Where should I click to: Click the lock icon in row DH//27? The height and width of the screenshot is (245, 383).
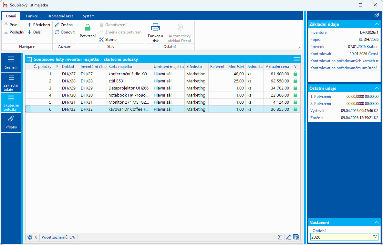[295, 73]
